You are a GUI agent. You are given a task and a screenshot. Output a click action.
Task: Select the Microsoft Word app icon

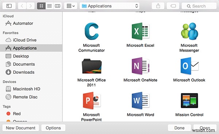point(141,101)
